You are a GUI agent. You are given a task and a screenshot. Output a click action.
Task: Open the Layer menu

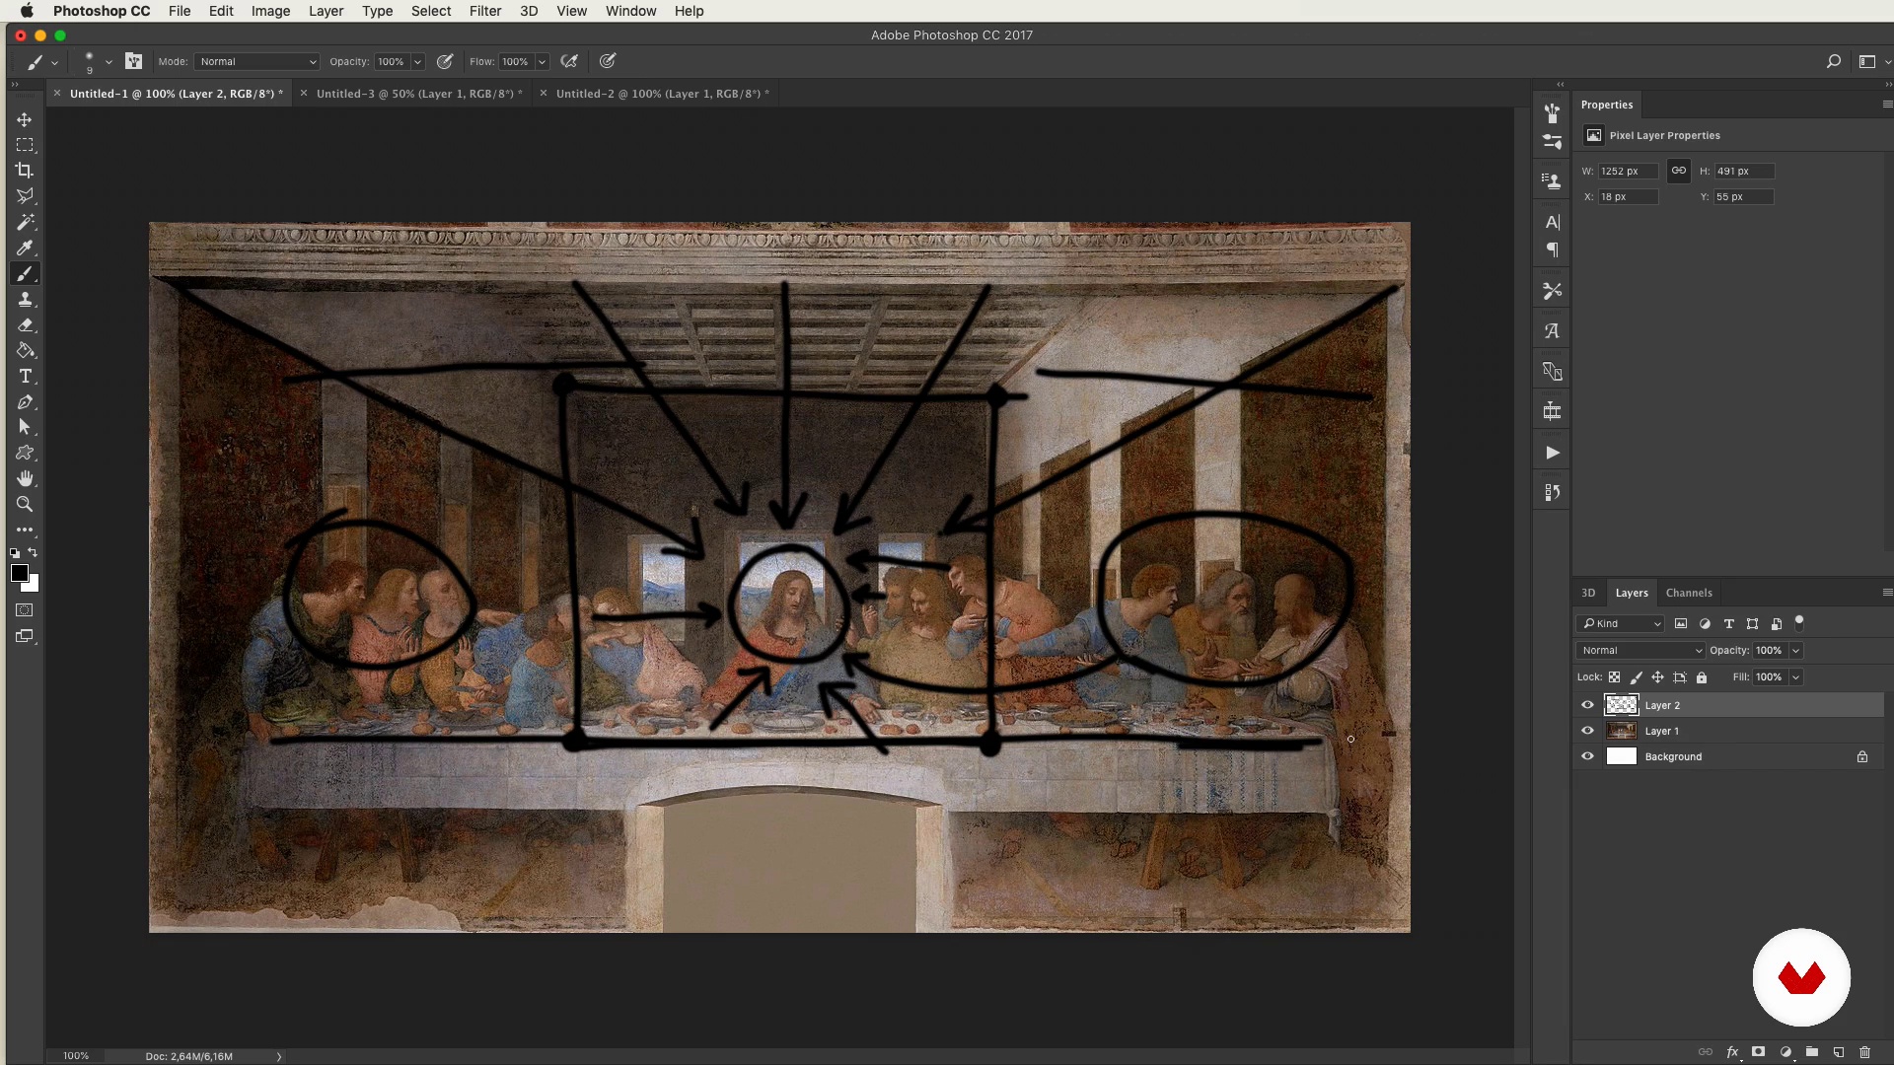pyautogui.click(x=326, y=11)
